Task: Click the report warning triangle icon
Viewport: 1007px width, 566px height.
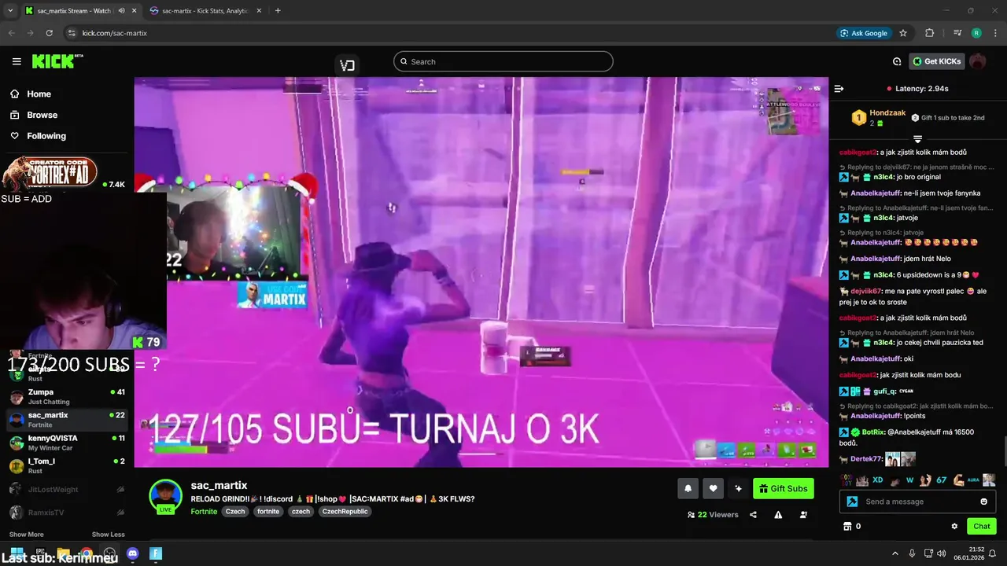Action: (x=778, y=515)
